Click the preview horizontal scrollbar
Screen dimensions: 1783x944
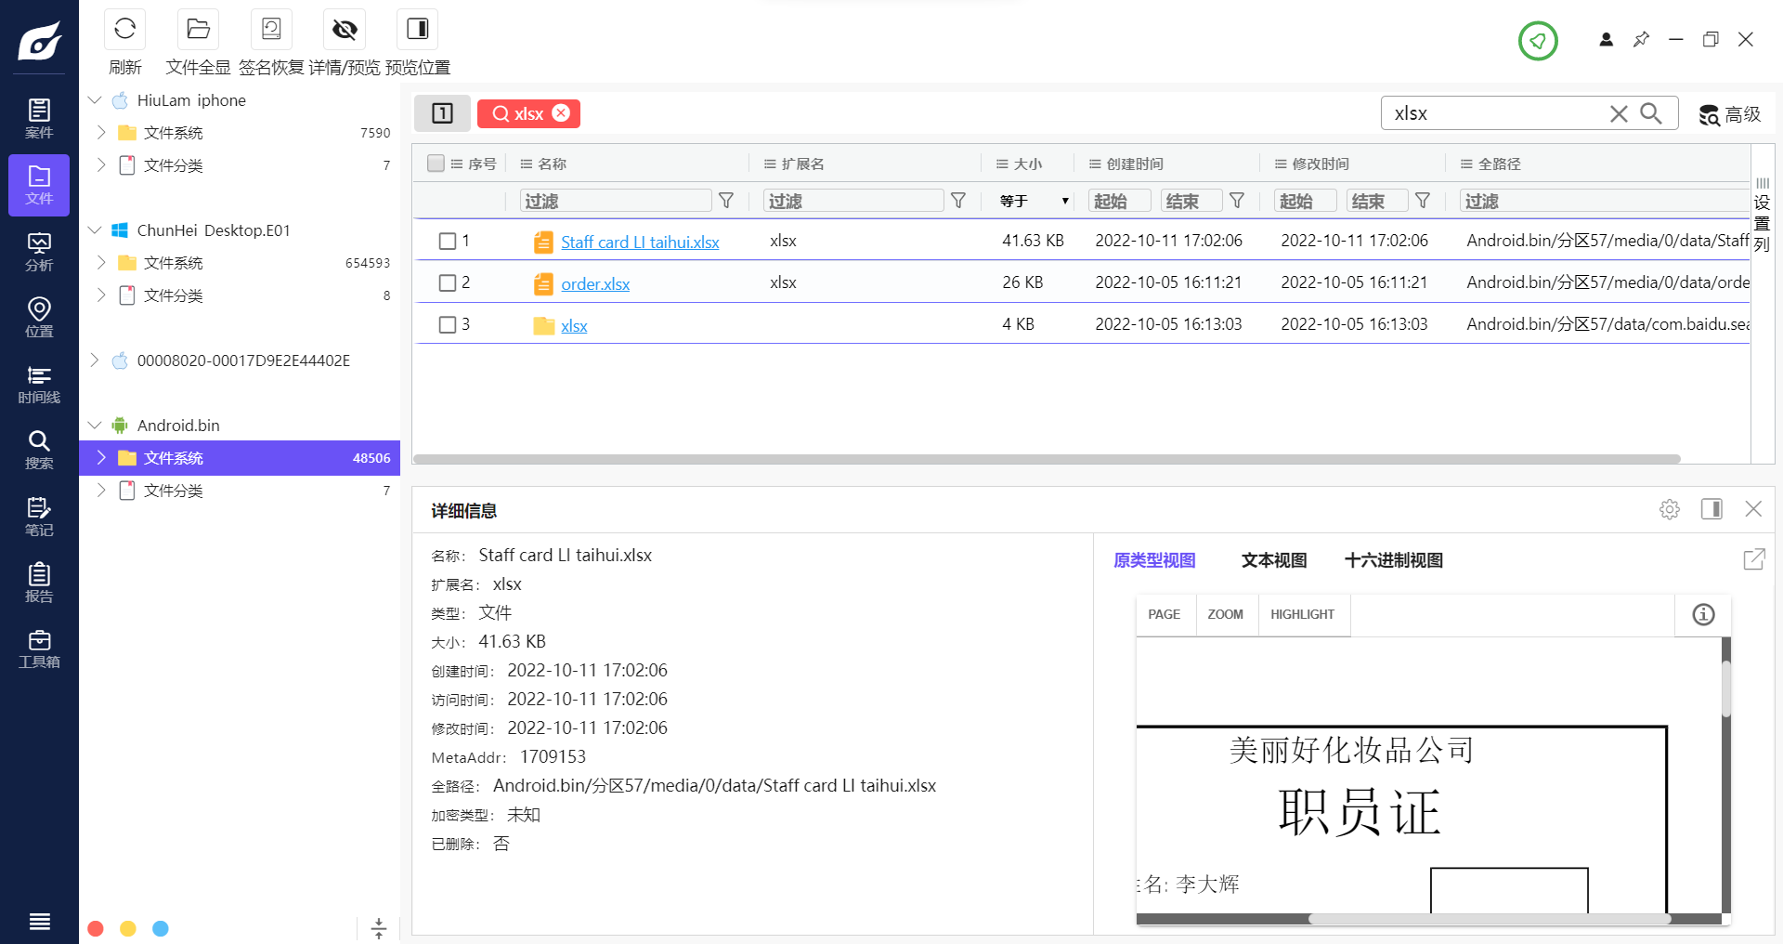pyautogui.click(x=1490, y=919)
